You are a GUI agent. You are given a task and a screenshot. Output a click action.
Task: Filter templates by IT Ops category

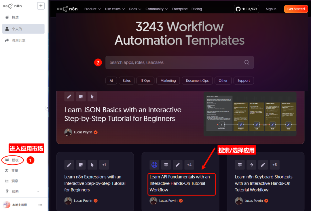[145, 81]
